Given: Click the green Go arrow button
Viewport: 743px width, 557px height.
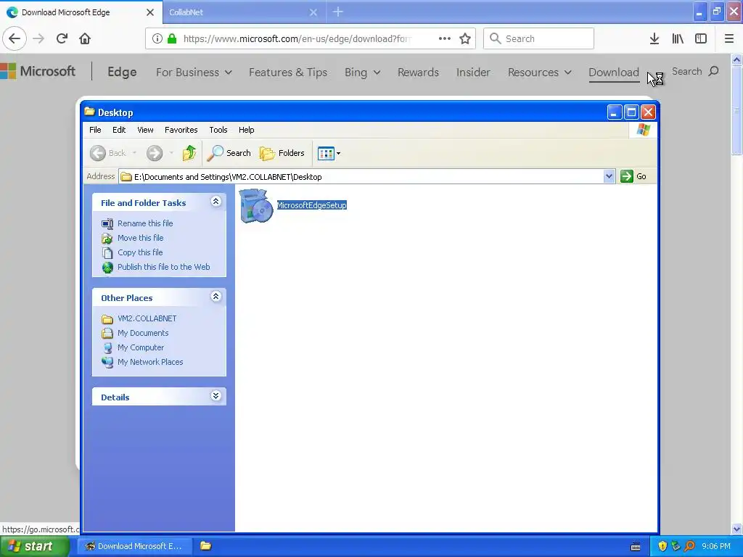Looking at the screenshot, I should [x=626, y=176].
